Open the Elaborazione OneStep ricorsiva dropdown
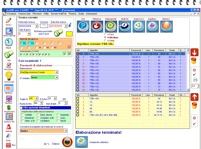The width and height of the screenshot is (201, 149). pos(57,72)
